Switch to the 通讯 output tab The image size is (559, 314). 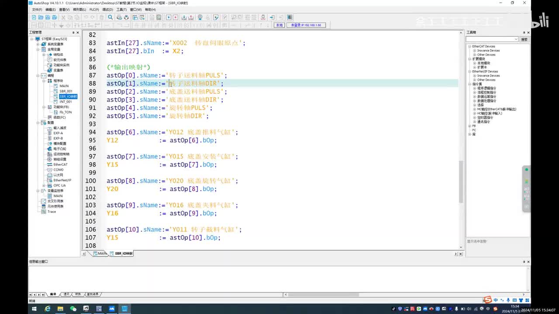point(66,294)
